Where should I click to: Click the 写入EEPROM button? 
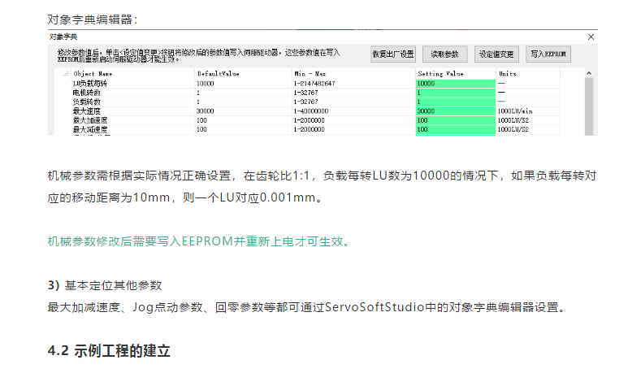click(548, 54)
